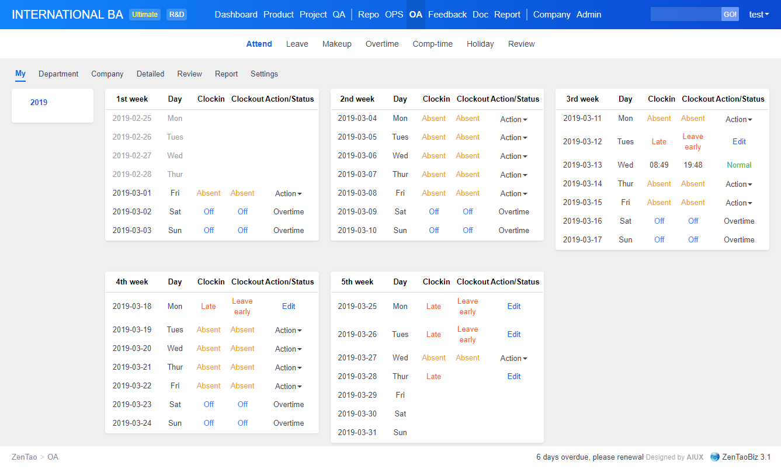781x469 pixels.
Task: Click Overtime for 2019-03-10
Action: pyautogui.click(x=514, y=230)
